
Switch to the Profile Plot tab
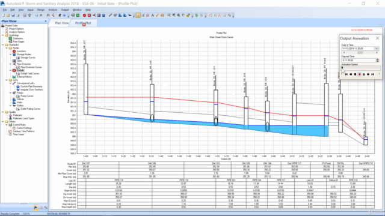tap(83, 23)
